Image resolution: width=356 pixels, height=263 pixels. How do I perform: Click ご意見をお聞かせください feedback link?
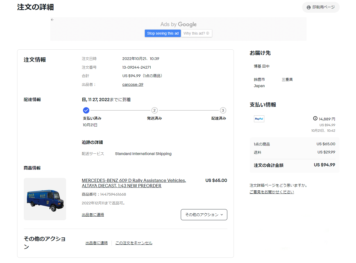(x=272, y=192)
